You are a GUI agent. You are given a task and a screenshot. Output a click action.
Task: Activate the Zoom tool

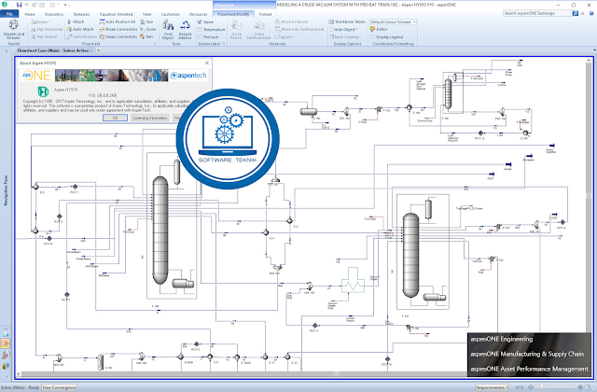[147, 29]
